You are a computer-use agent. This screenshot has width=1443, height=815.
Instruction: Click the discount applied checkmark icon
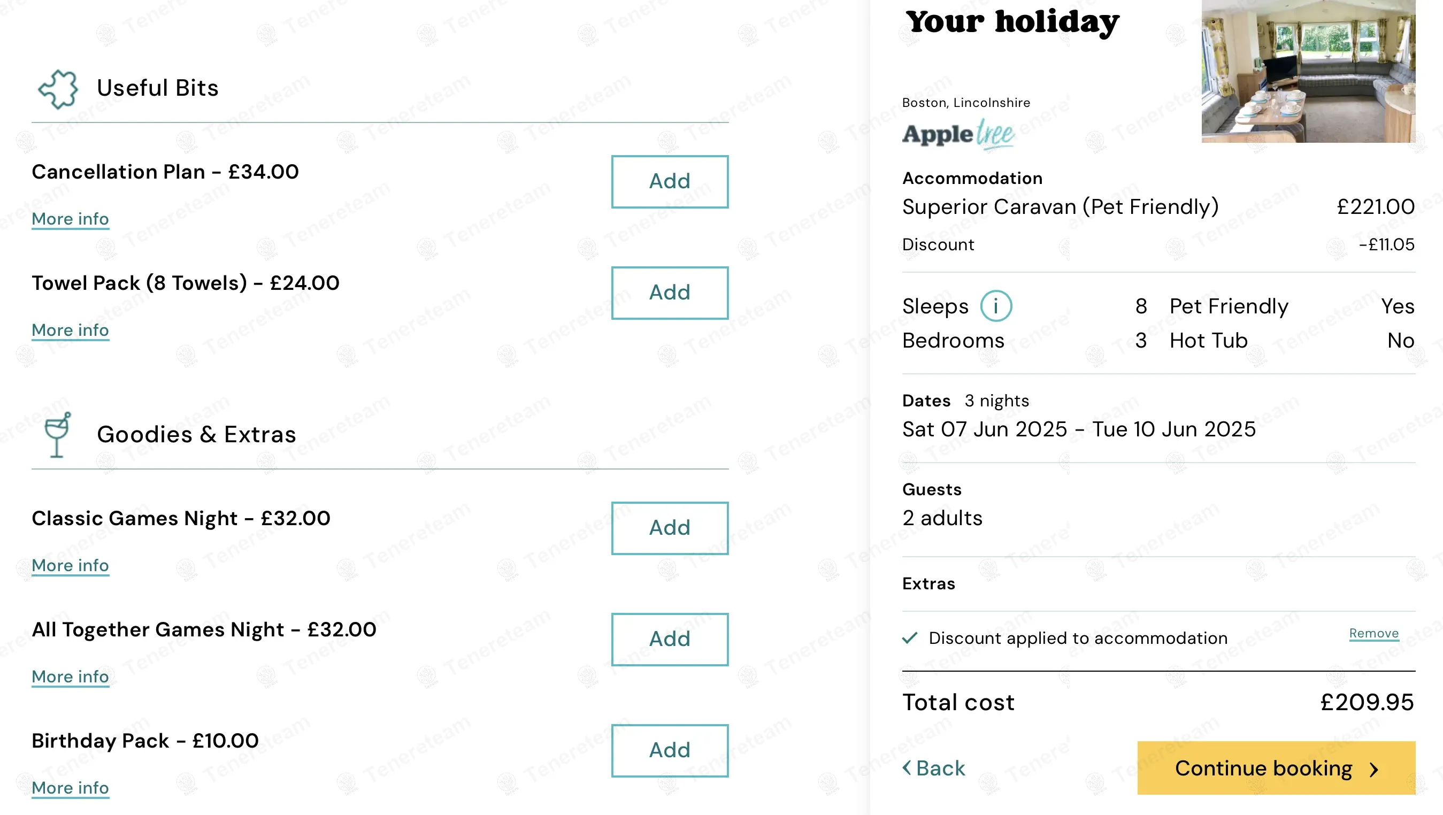[910, 638]
